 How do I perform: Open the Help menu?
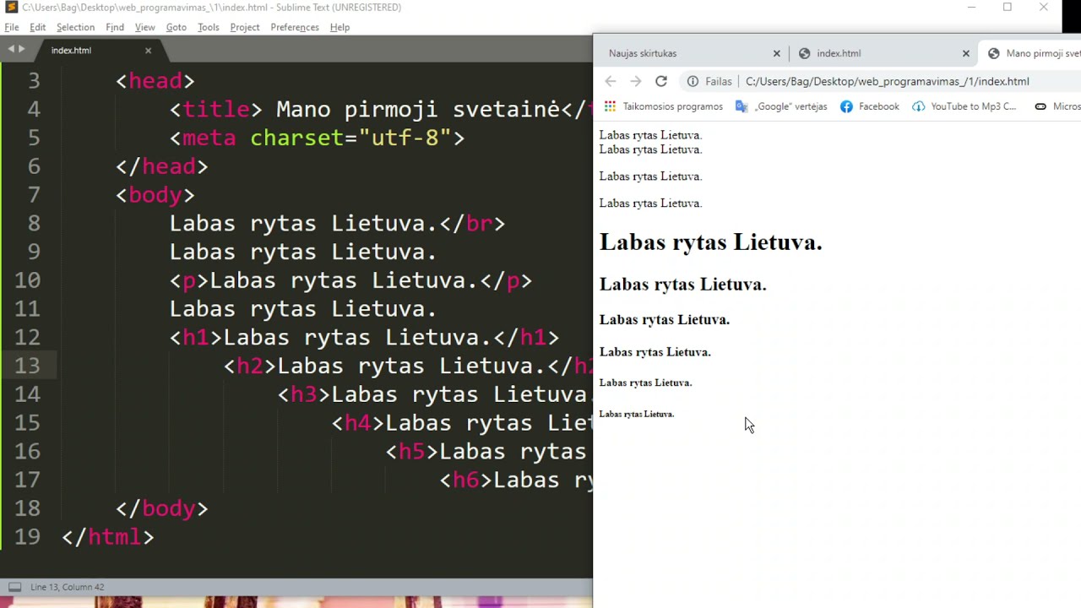coord(340,27)
